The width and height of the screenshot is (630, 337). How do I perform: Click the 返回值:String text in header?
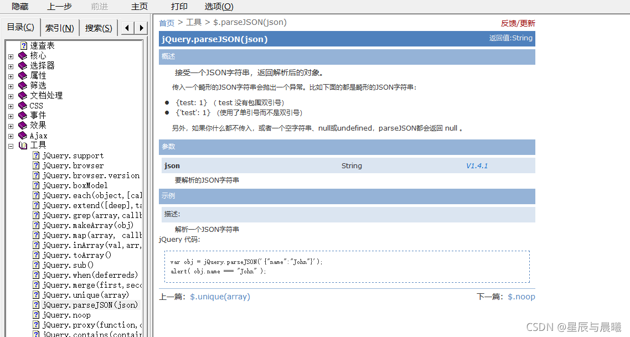[x=510, y=38]
